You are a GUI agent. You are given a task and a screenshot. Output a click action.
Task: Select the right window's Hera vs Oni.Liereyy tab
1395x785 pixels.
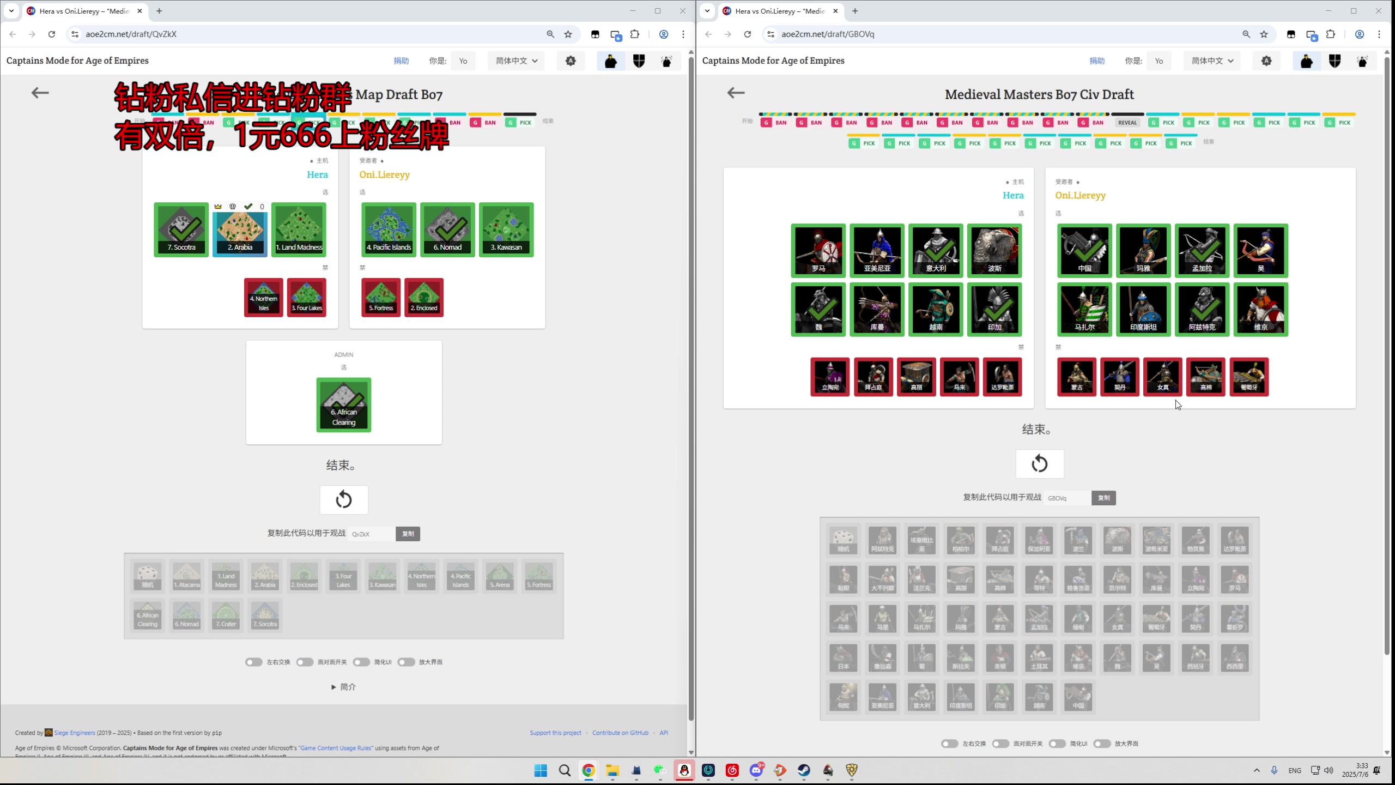click(781, 11)
